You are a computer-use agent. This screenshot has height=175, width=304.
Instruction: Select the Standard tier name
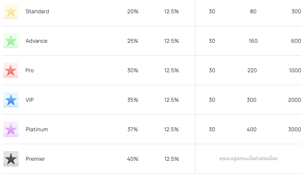37,11
